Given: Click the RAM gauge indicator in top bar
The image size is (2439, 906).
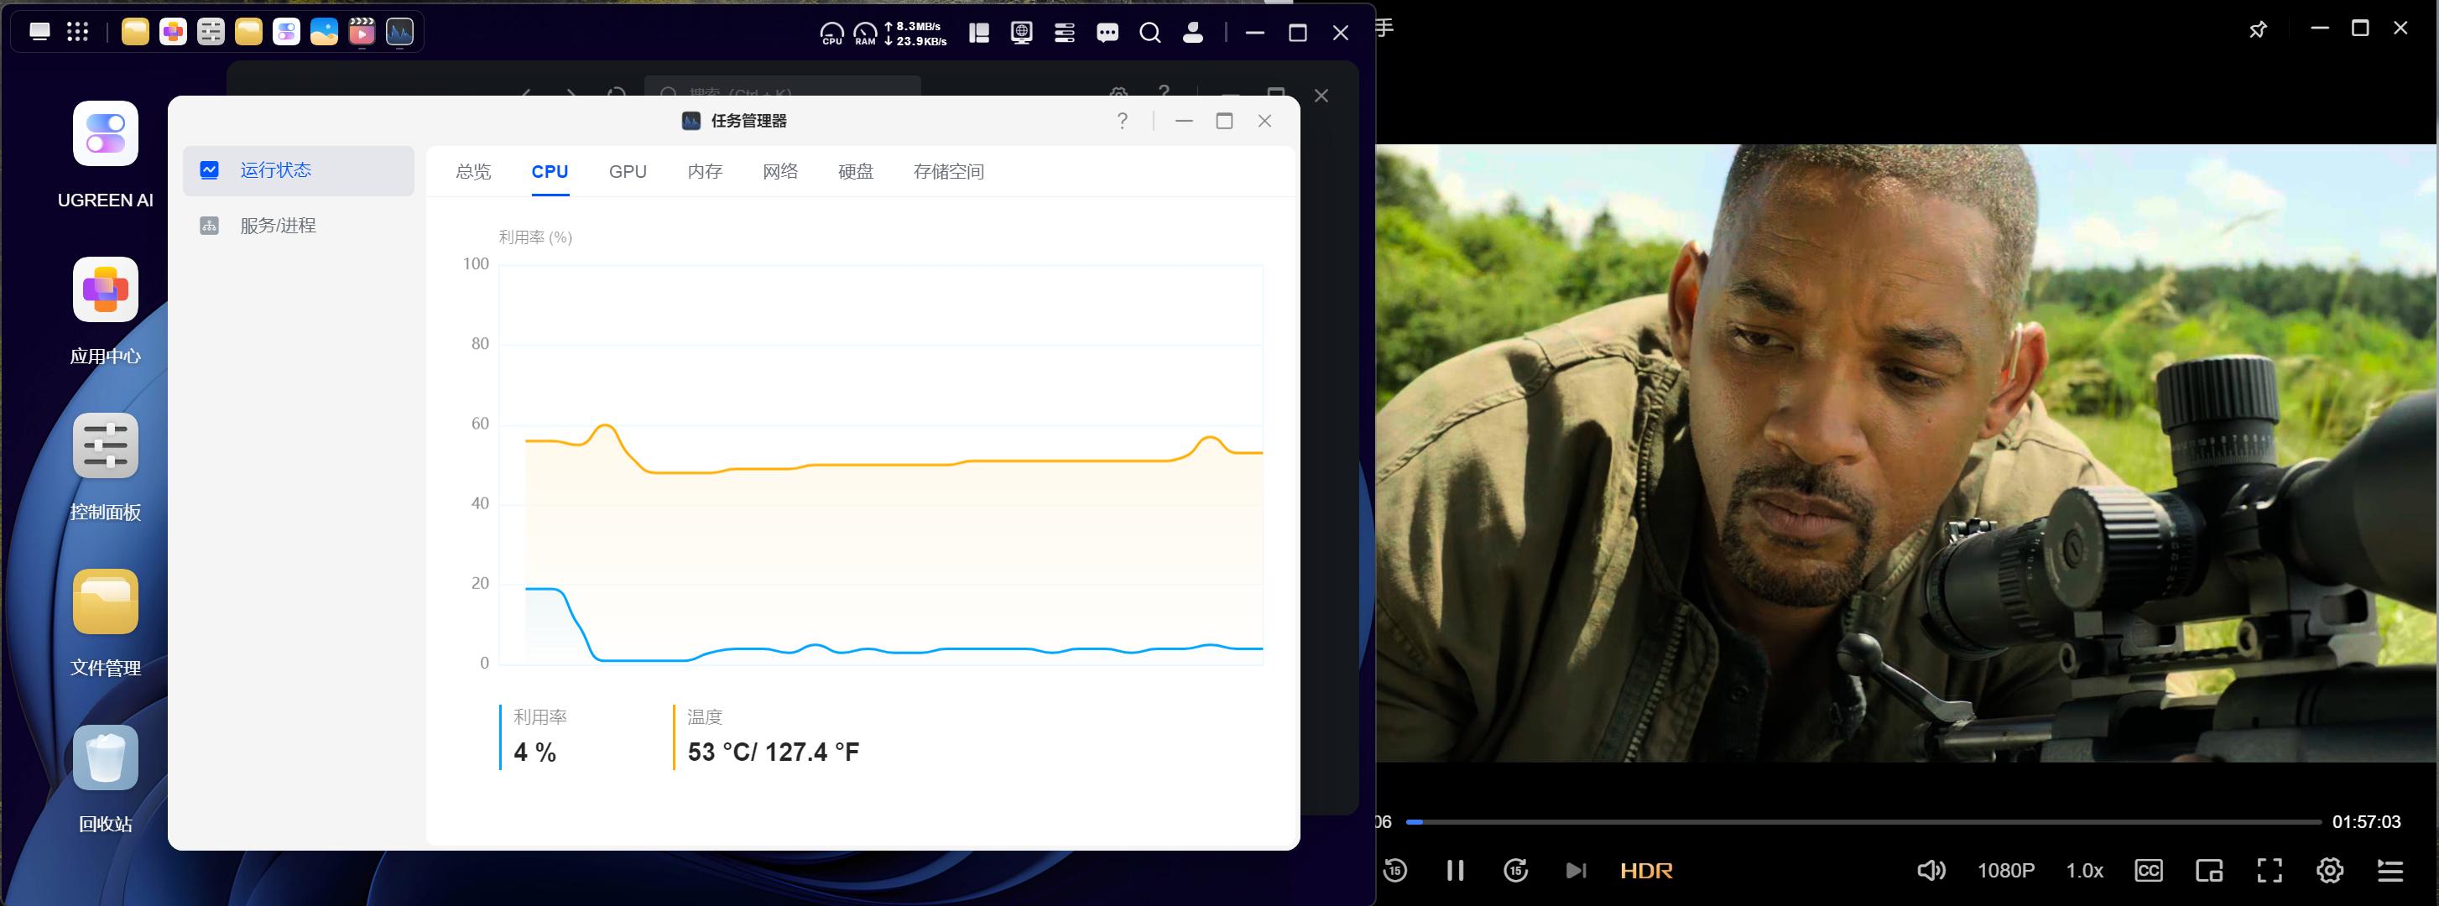Looking at the screenshot, I should [x=865, y=33].
